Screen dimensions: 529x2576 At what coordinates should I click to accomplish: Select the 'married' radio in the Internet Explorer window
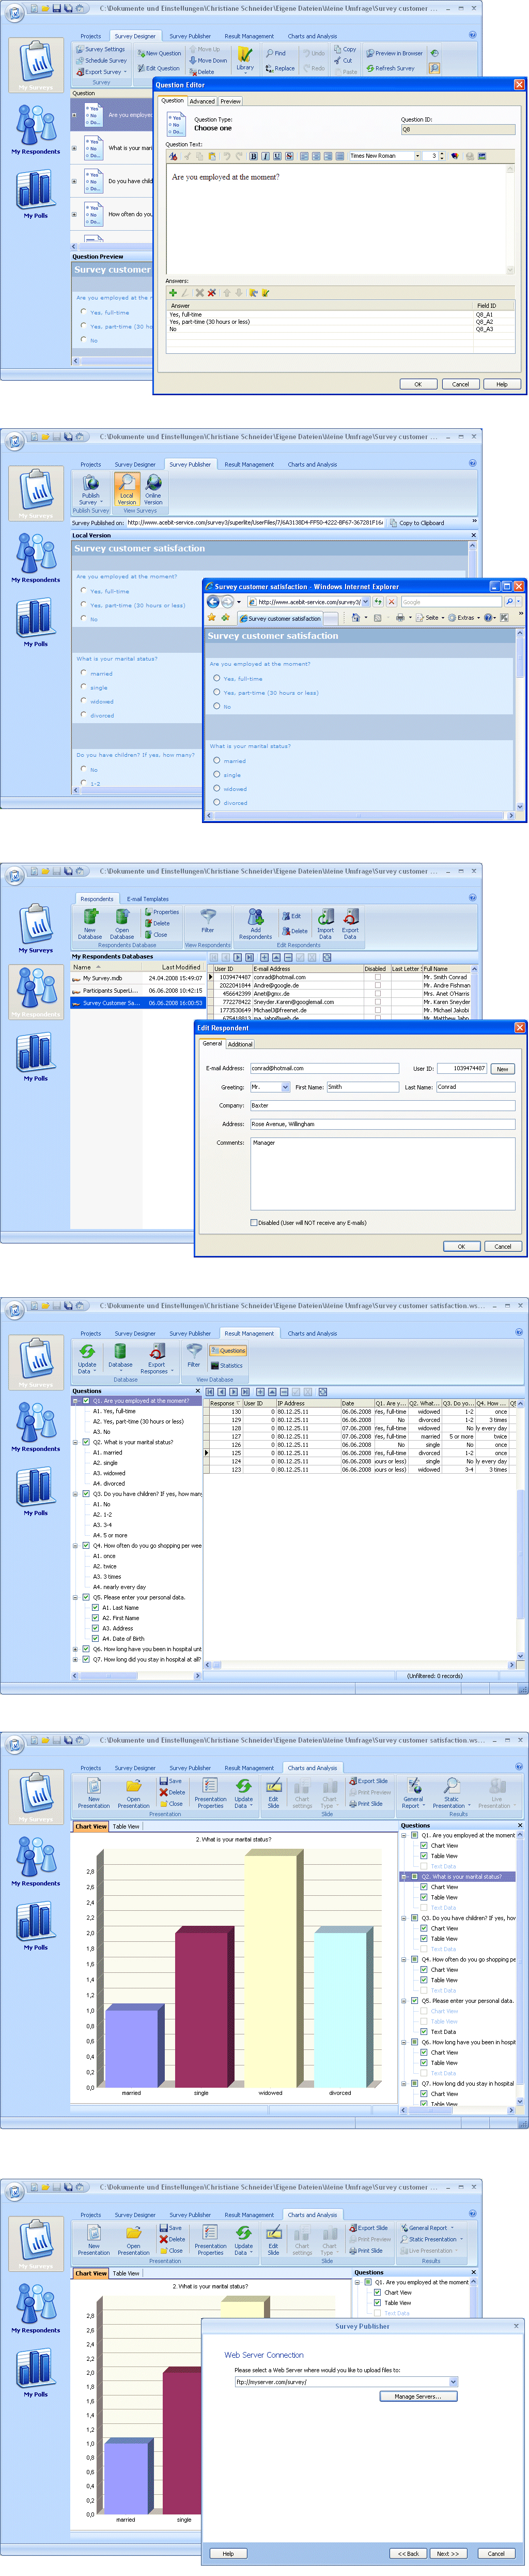click(x=216, y=760)
